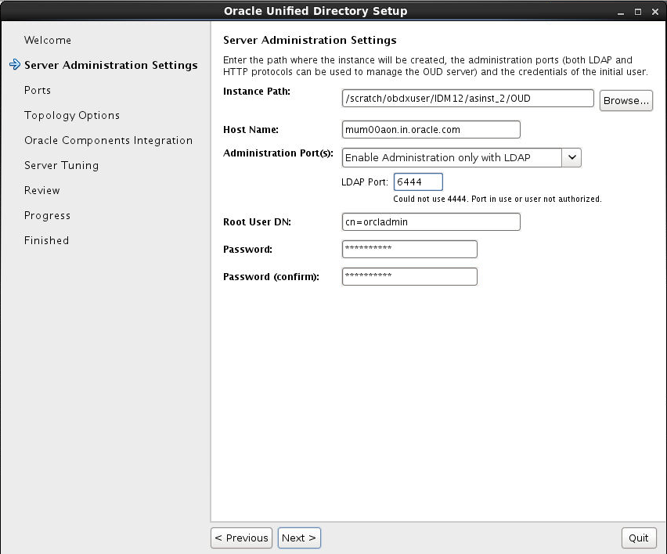Click the Server Administration Settings page heading
667x554 pixels.
point(310,40)
